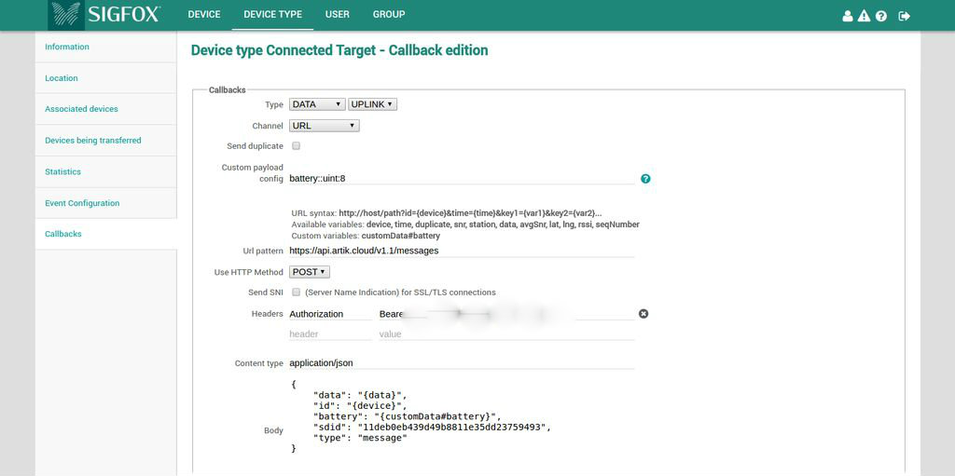Click the Url pattern input field
This screenshot has height=476, width=955.
[x=462, y=251]
